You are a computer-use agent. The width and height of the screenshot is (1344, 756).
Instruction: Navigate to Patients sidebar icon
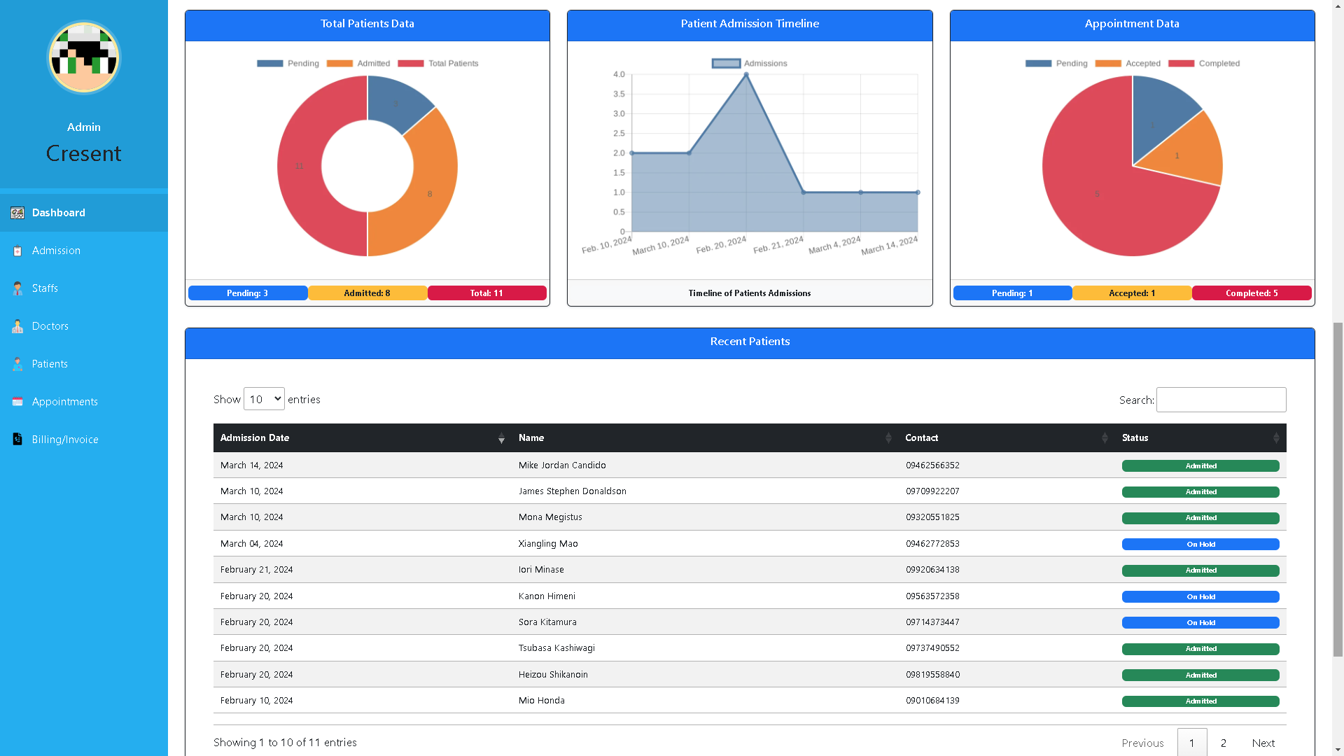[17, 364]
